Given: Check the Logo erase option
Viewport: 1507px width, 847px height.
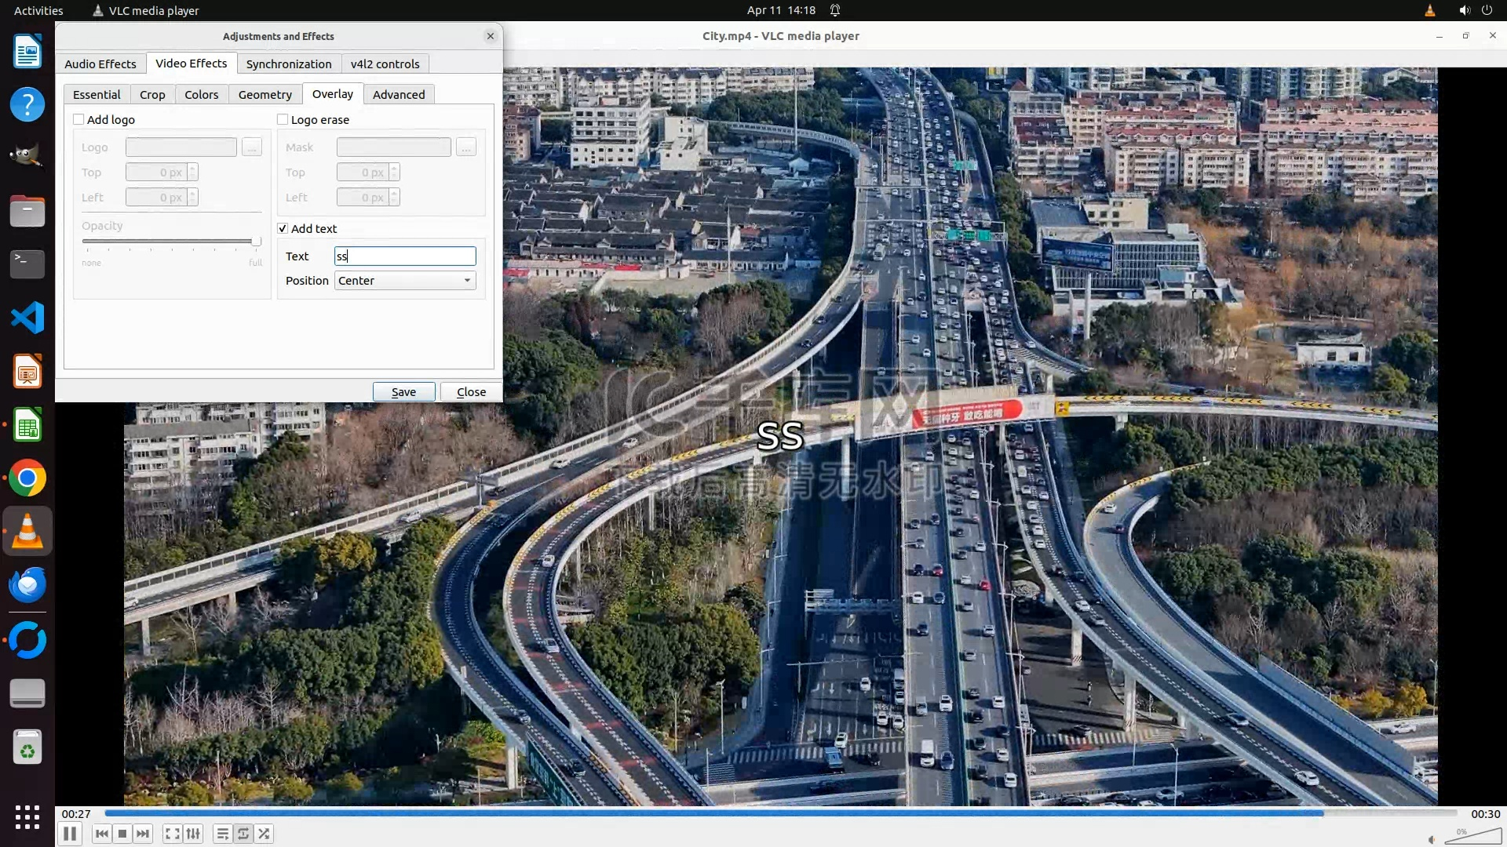Looking at the screenshot, I should click(283, 119).
